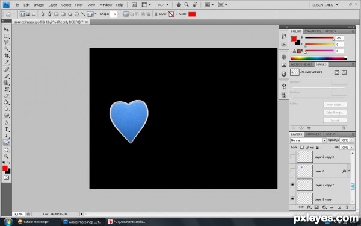Screen dimensions: 361x226
Task: Select the Pen tool in toolbox
Action: click(7, 122)
